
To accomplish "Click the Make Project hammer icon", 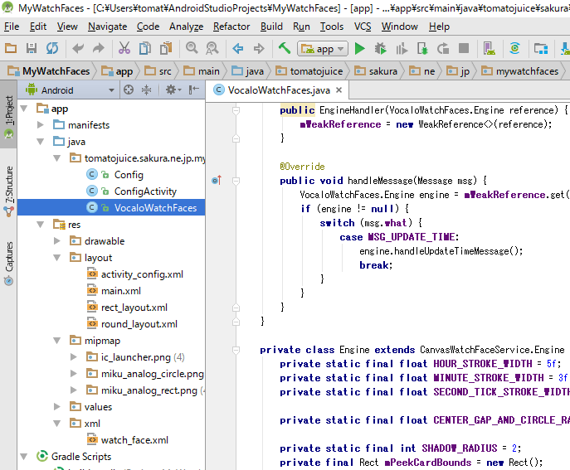I will coord(284,49).
